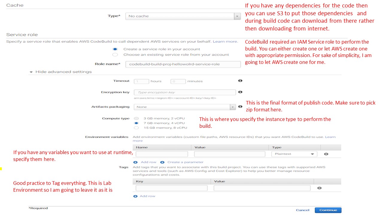Click the info icon beside Encryption key

coord(240,92)
